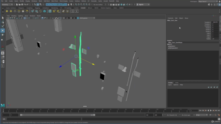221x124 pixels.
Task: Open the Layers menu in layer editor
Action: tap(170, 85)
